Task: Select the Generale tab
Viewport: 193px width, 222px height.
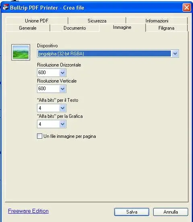Action: 28,28
